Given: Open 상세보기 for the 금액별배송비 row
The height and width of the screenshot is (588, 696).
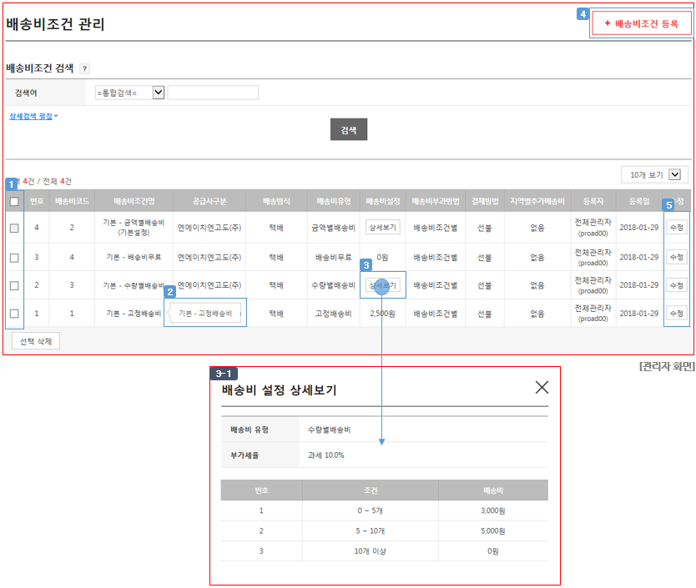Looking at the screenshot, I should tap(382, 227).
